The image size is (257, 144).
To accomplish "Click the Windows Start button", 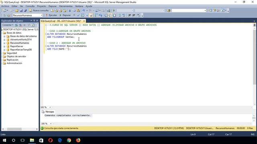I will click(4, 140).
